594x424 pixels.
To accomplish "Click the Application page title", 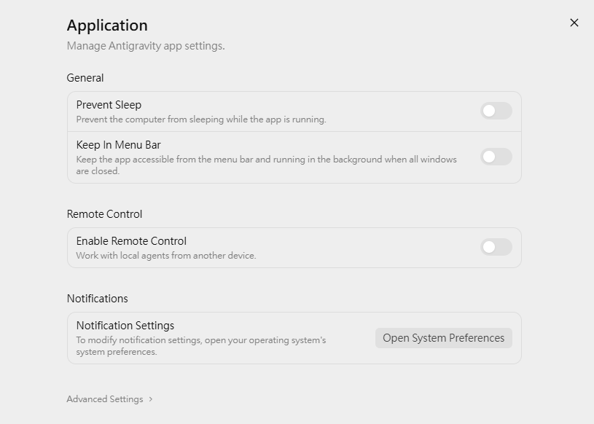I will pos(107,25).
